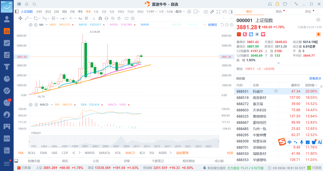
Task: Sort by 涨跌幅 column dropdown
Action: [311, 85]
